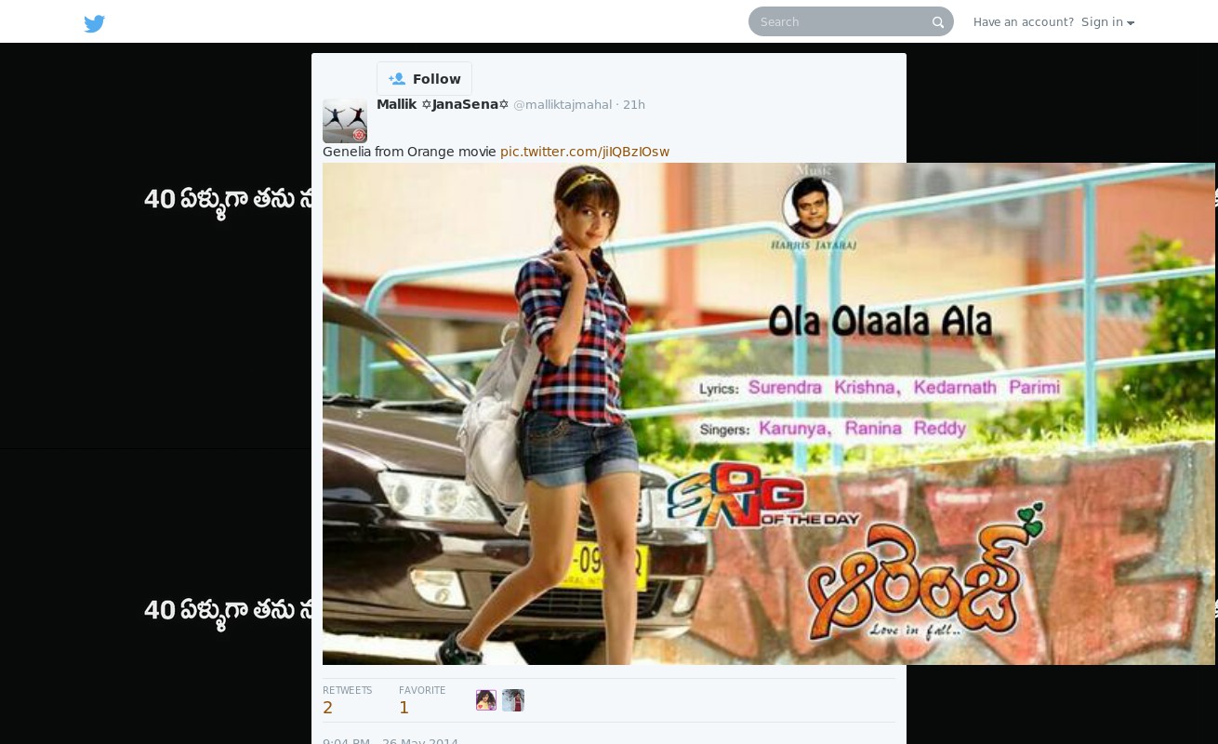Viewport: 1218px width, 744px height.
Task: Follow Mallik JanaSena account
Action: click(424, 79)
